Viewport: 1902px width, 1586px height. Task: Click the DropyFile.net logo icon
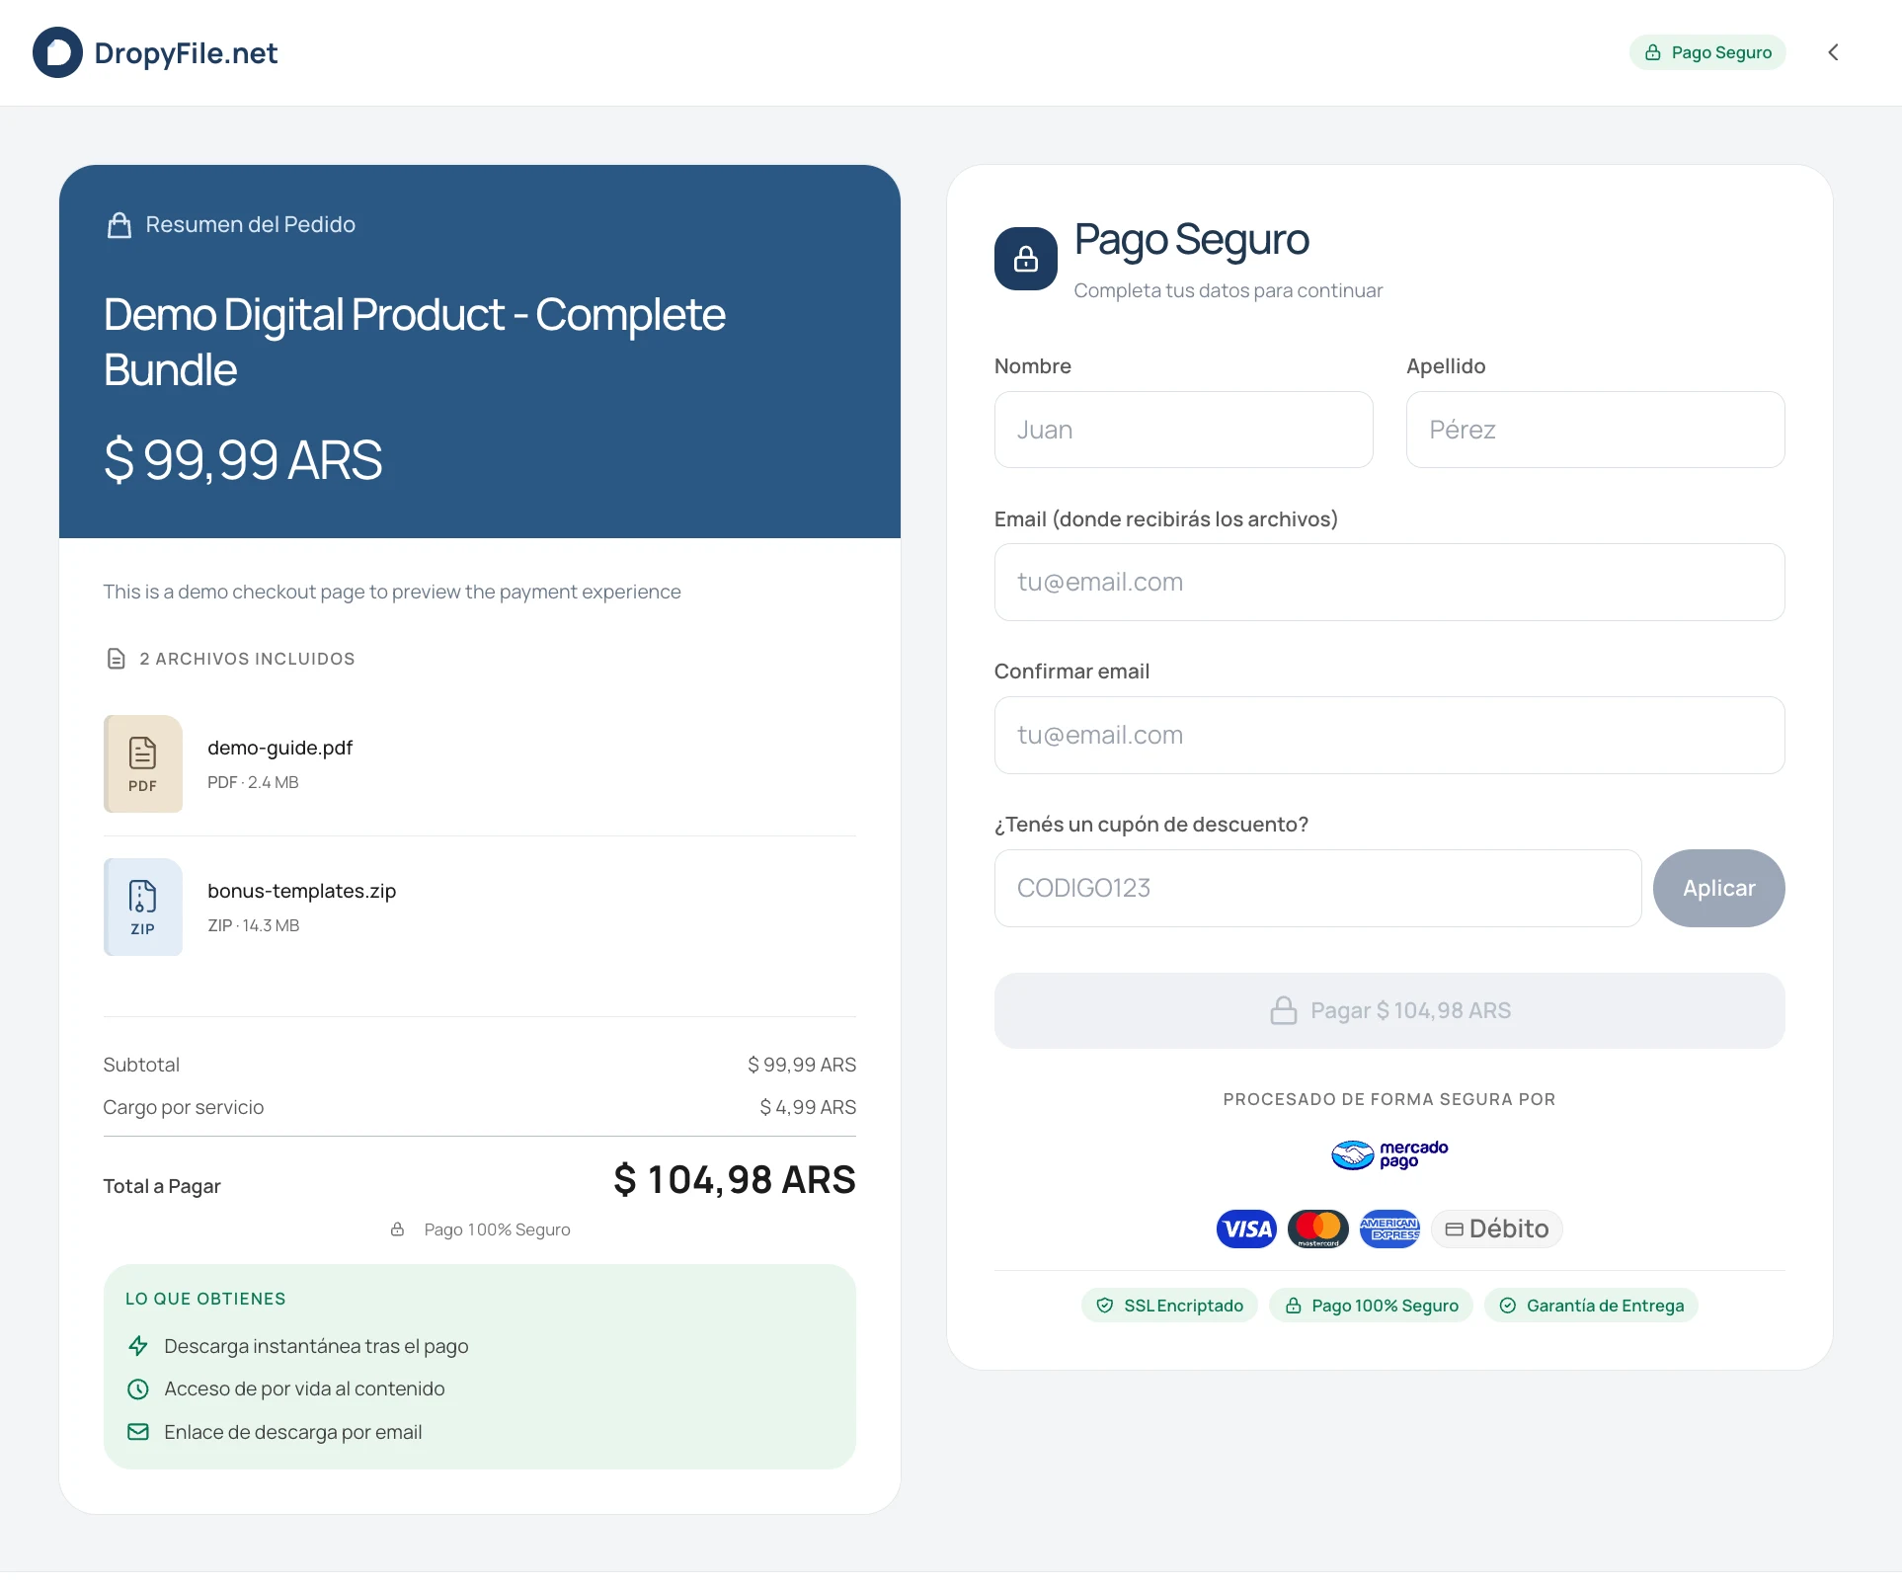57,52
